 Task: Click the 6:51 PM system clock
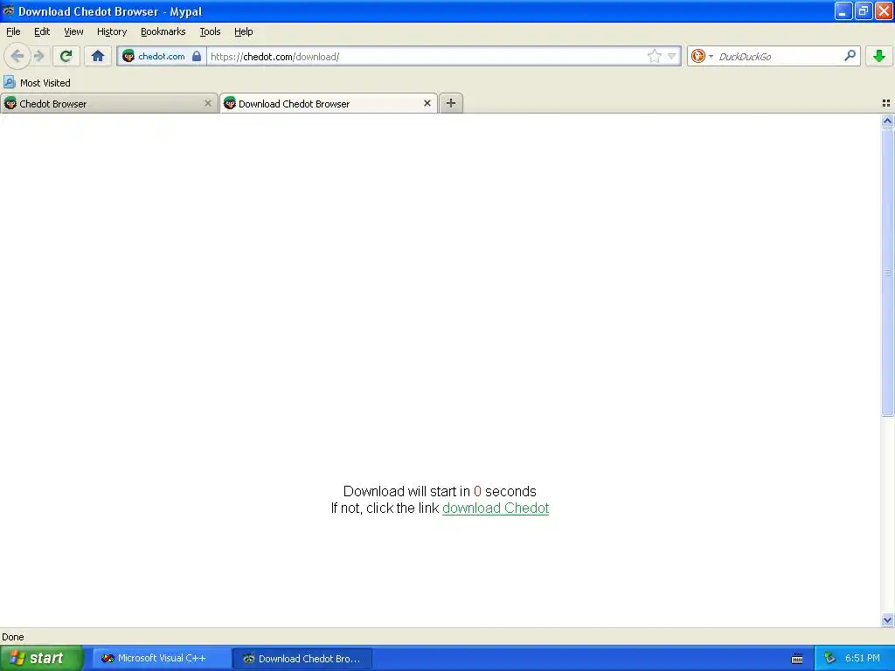coord(863,658)
